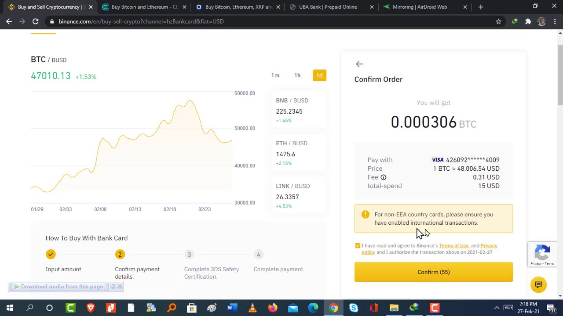Image resolution: width=563 pixels, height=316 pixels.
Task: Open Microsoft Store from taskbar
Action: 192,308
